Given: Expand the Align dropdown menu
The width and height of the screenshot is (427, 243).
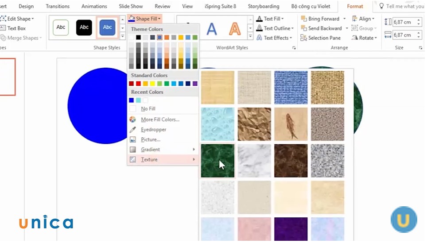Looking at the screenshot, I should point(364,19).
